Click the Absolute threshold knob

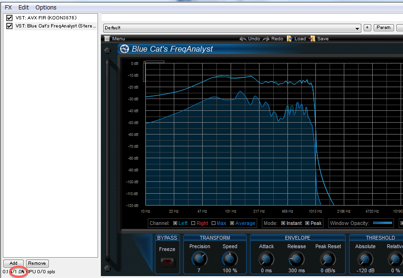click(x=365, y=259)
